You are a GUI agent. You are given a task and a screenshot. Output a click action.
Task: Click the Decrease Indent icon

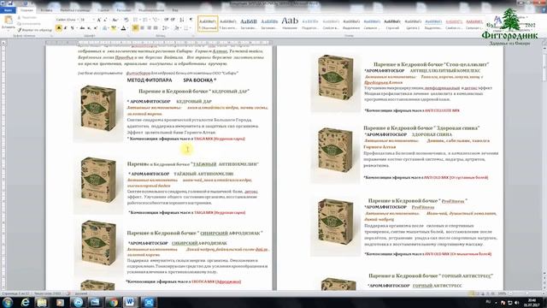click(x=167, y=20)
